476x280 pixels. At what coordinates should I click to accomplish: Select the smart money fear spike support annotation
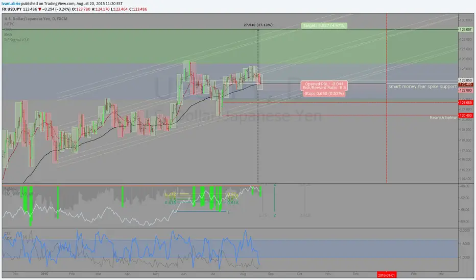coord(422,87)
